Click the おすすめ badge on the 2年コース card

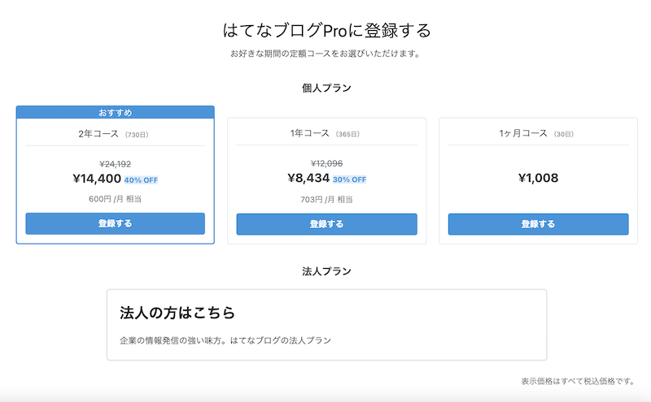pos(115,112)
